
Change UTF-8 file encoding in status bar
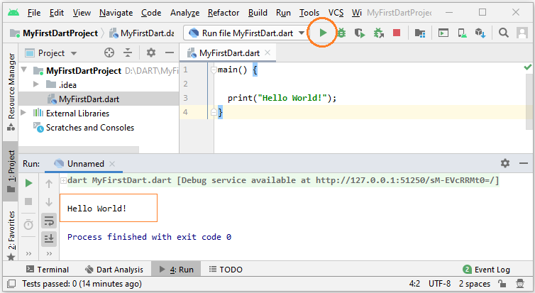[439, 284]
